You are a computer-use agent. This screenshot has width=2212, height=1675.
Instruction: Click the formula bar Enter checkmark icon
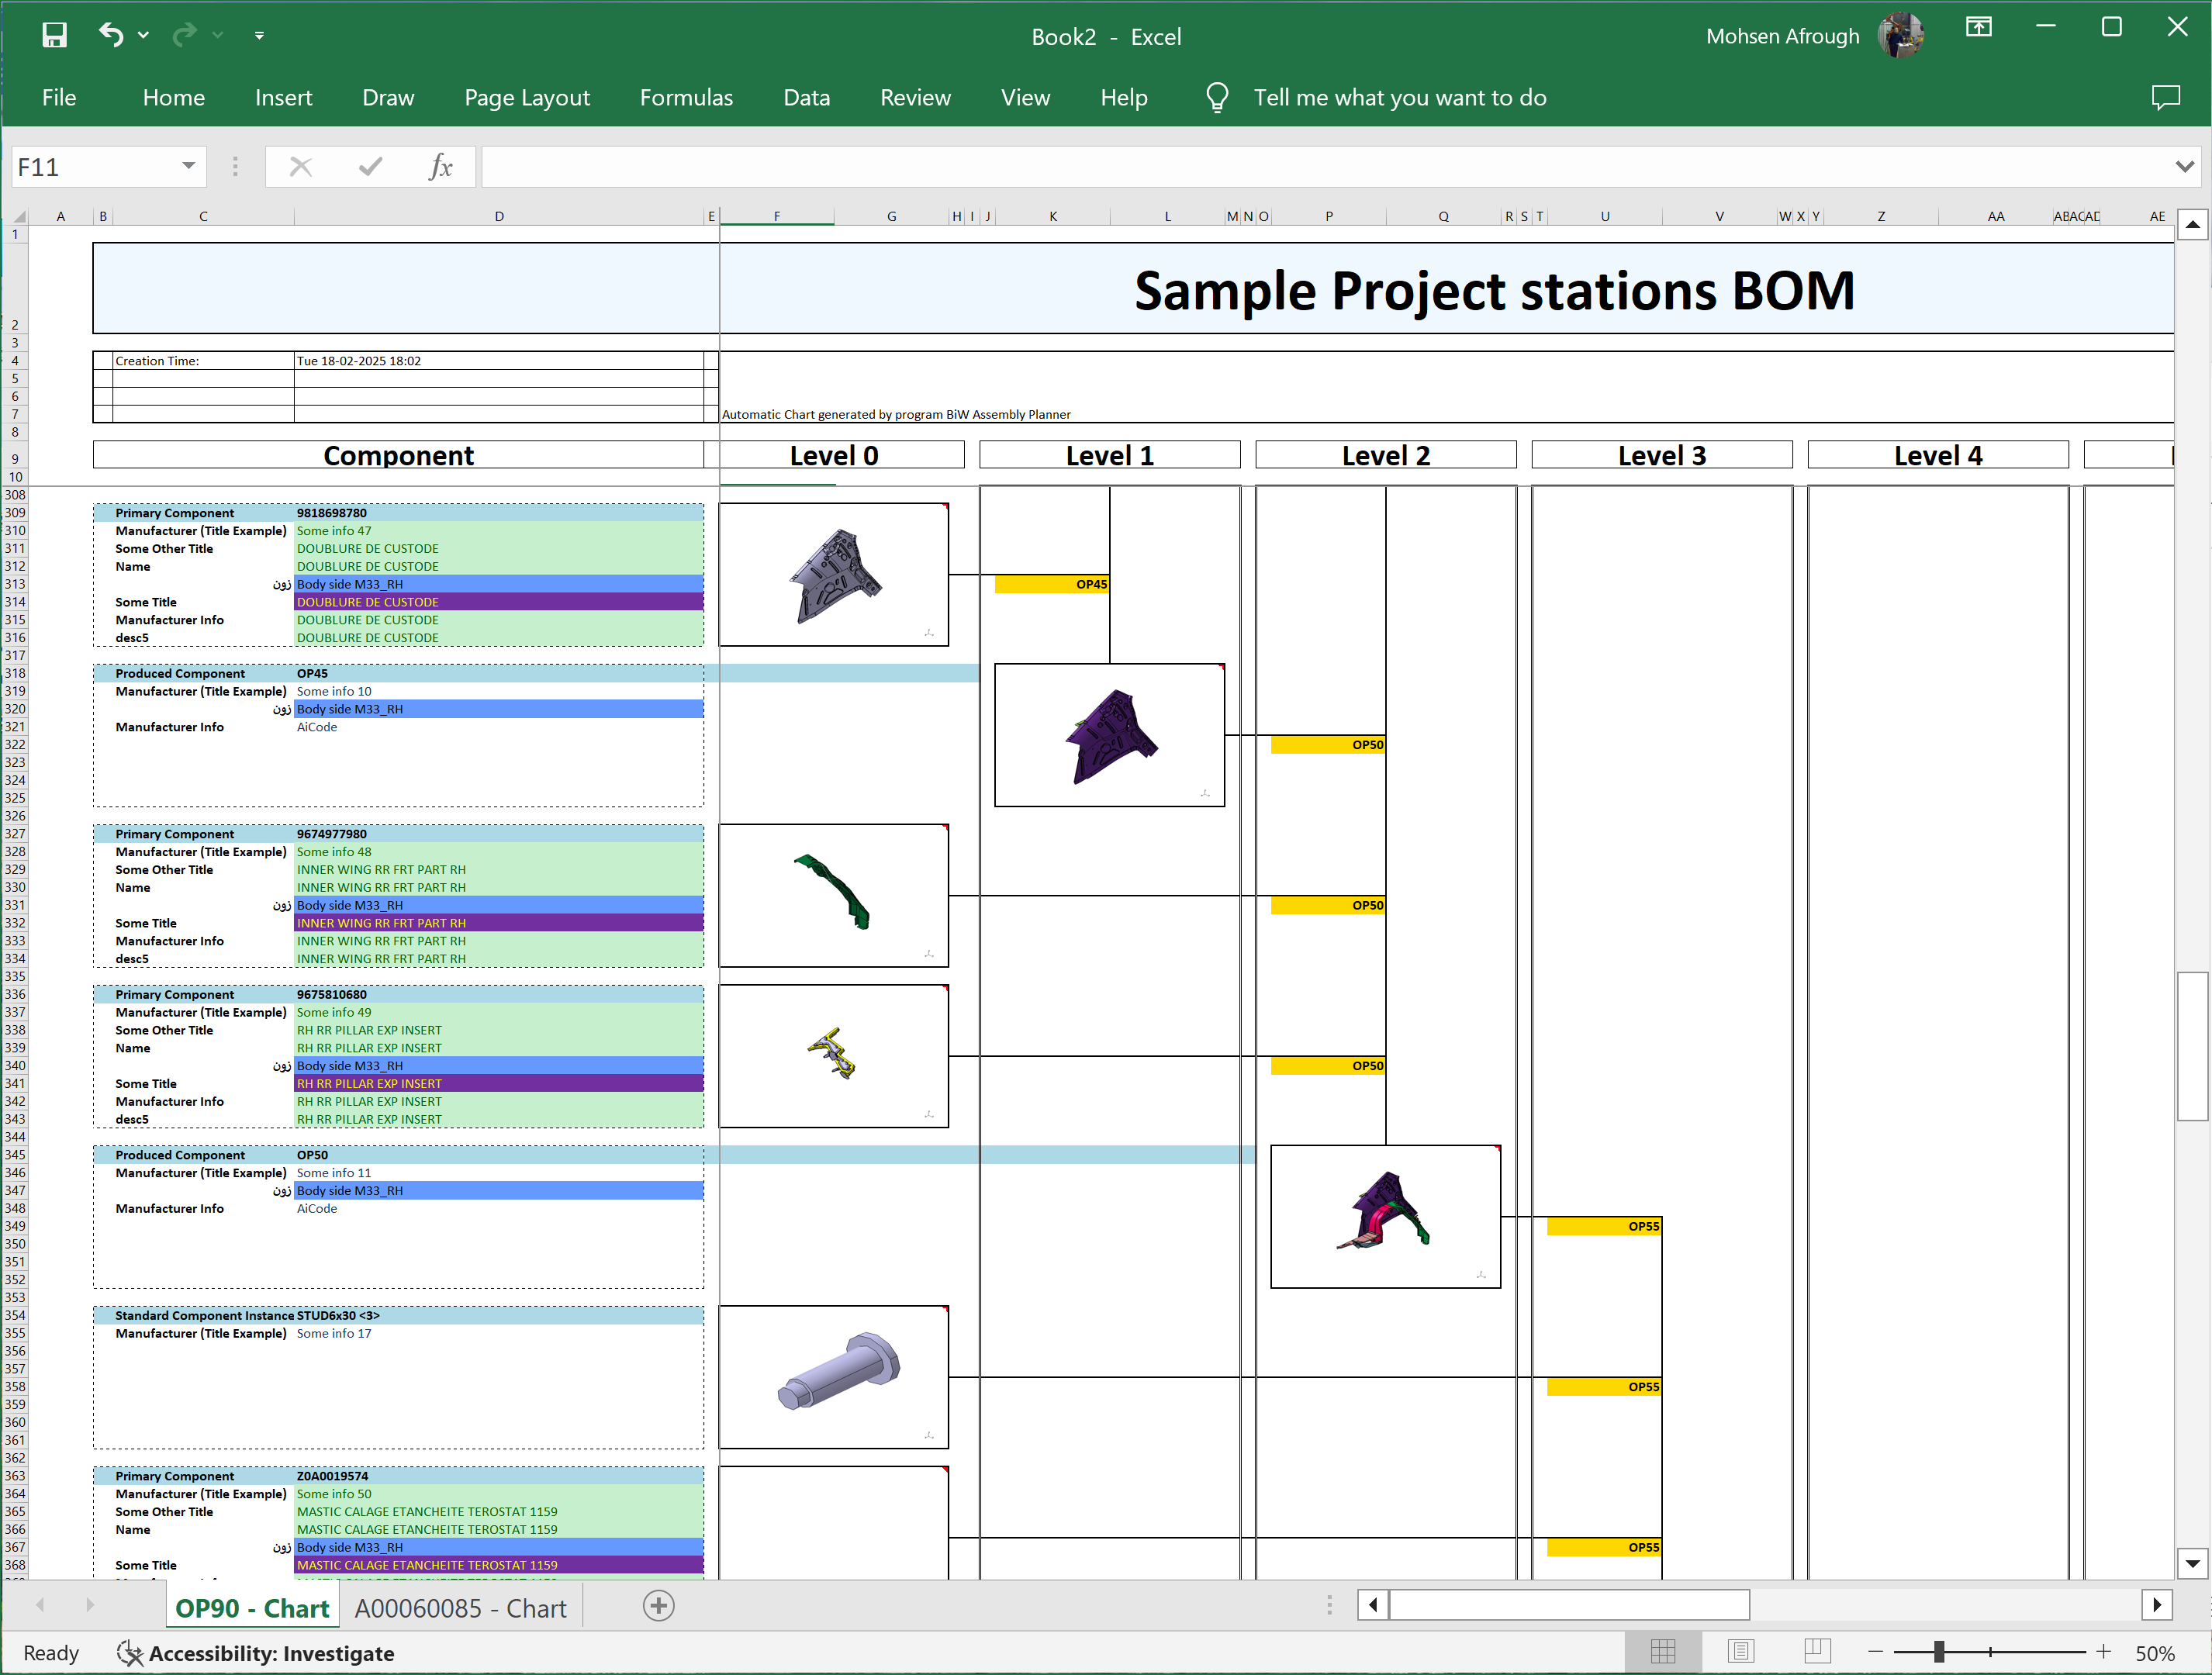(370, 166)
